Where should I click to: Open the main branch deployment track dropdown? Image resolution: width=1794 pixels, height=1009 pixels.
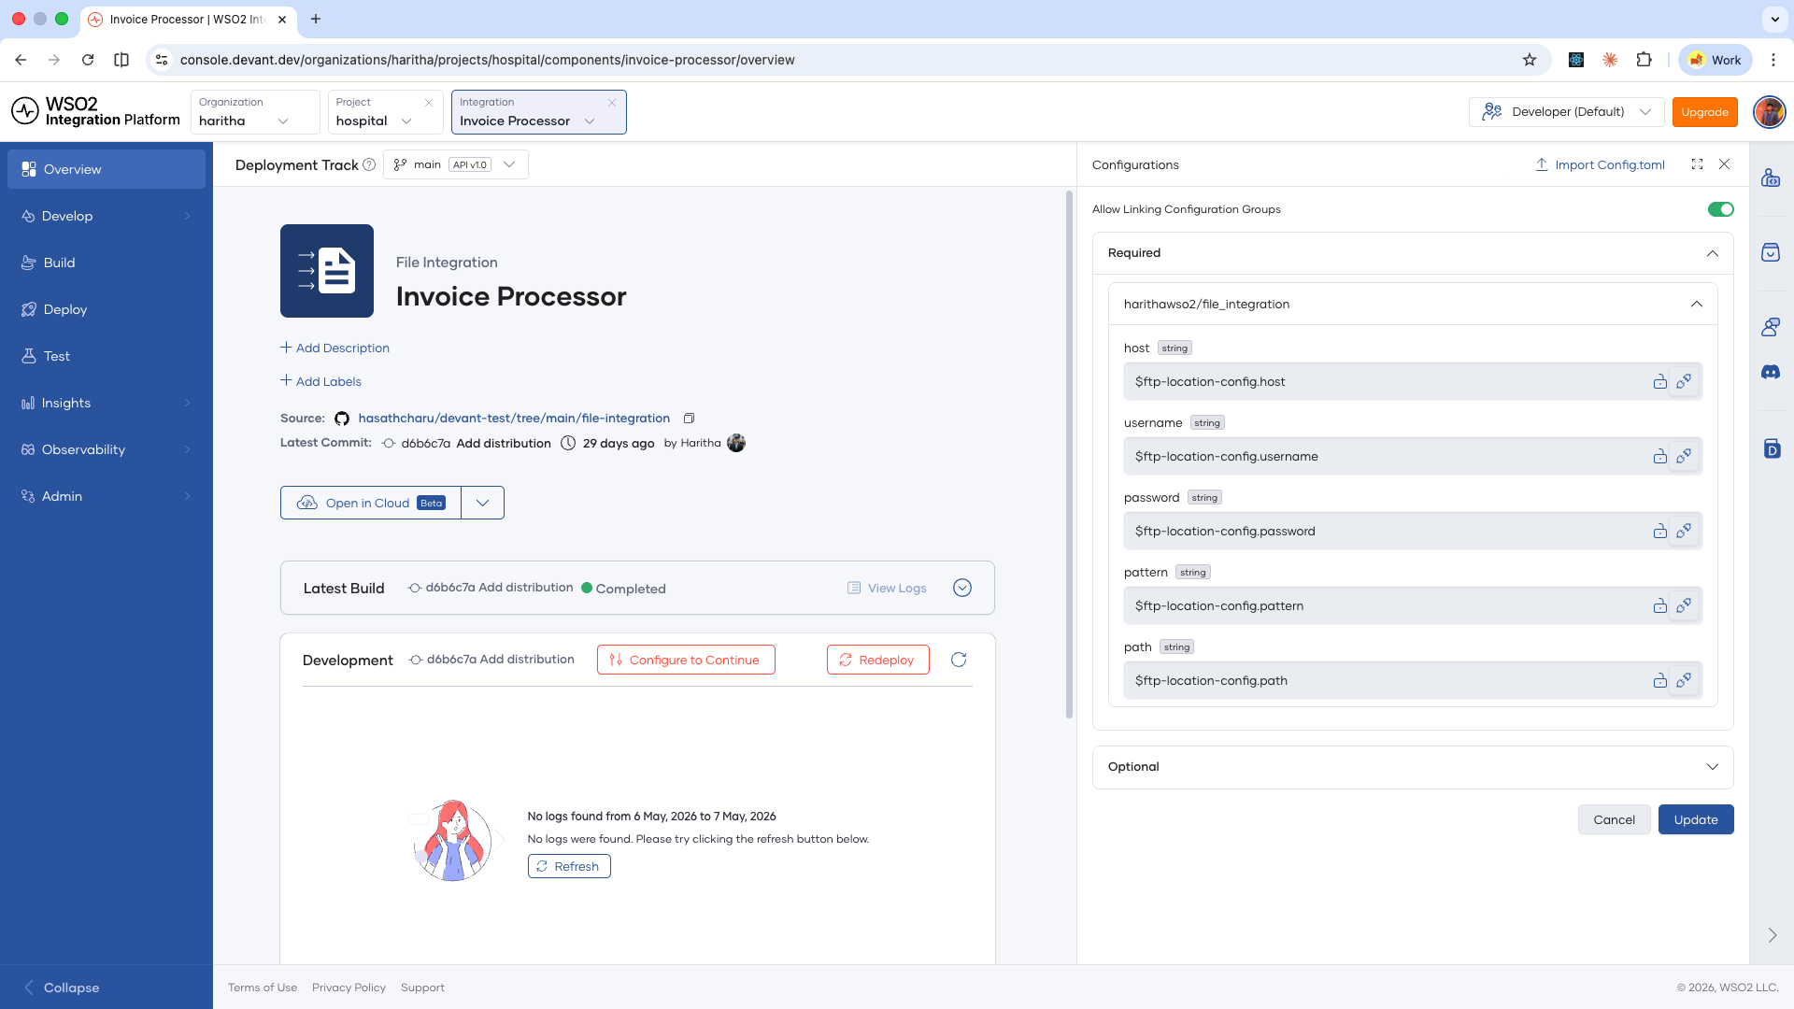coord(456,164)
